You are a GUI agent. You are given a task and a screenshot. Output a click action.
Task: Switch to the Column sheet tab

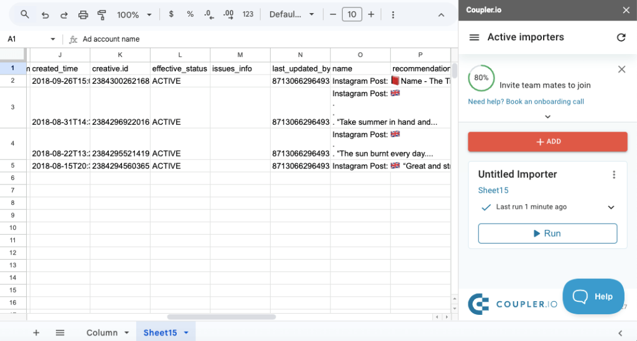pos(101,332)
